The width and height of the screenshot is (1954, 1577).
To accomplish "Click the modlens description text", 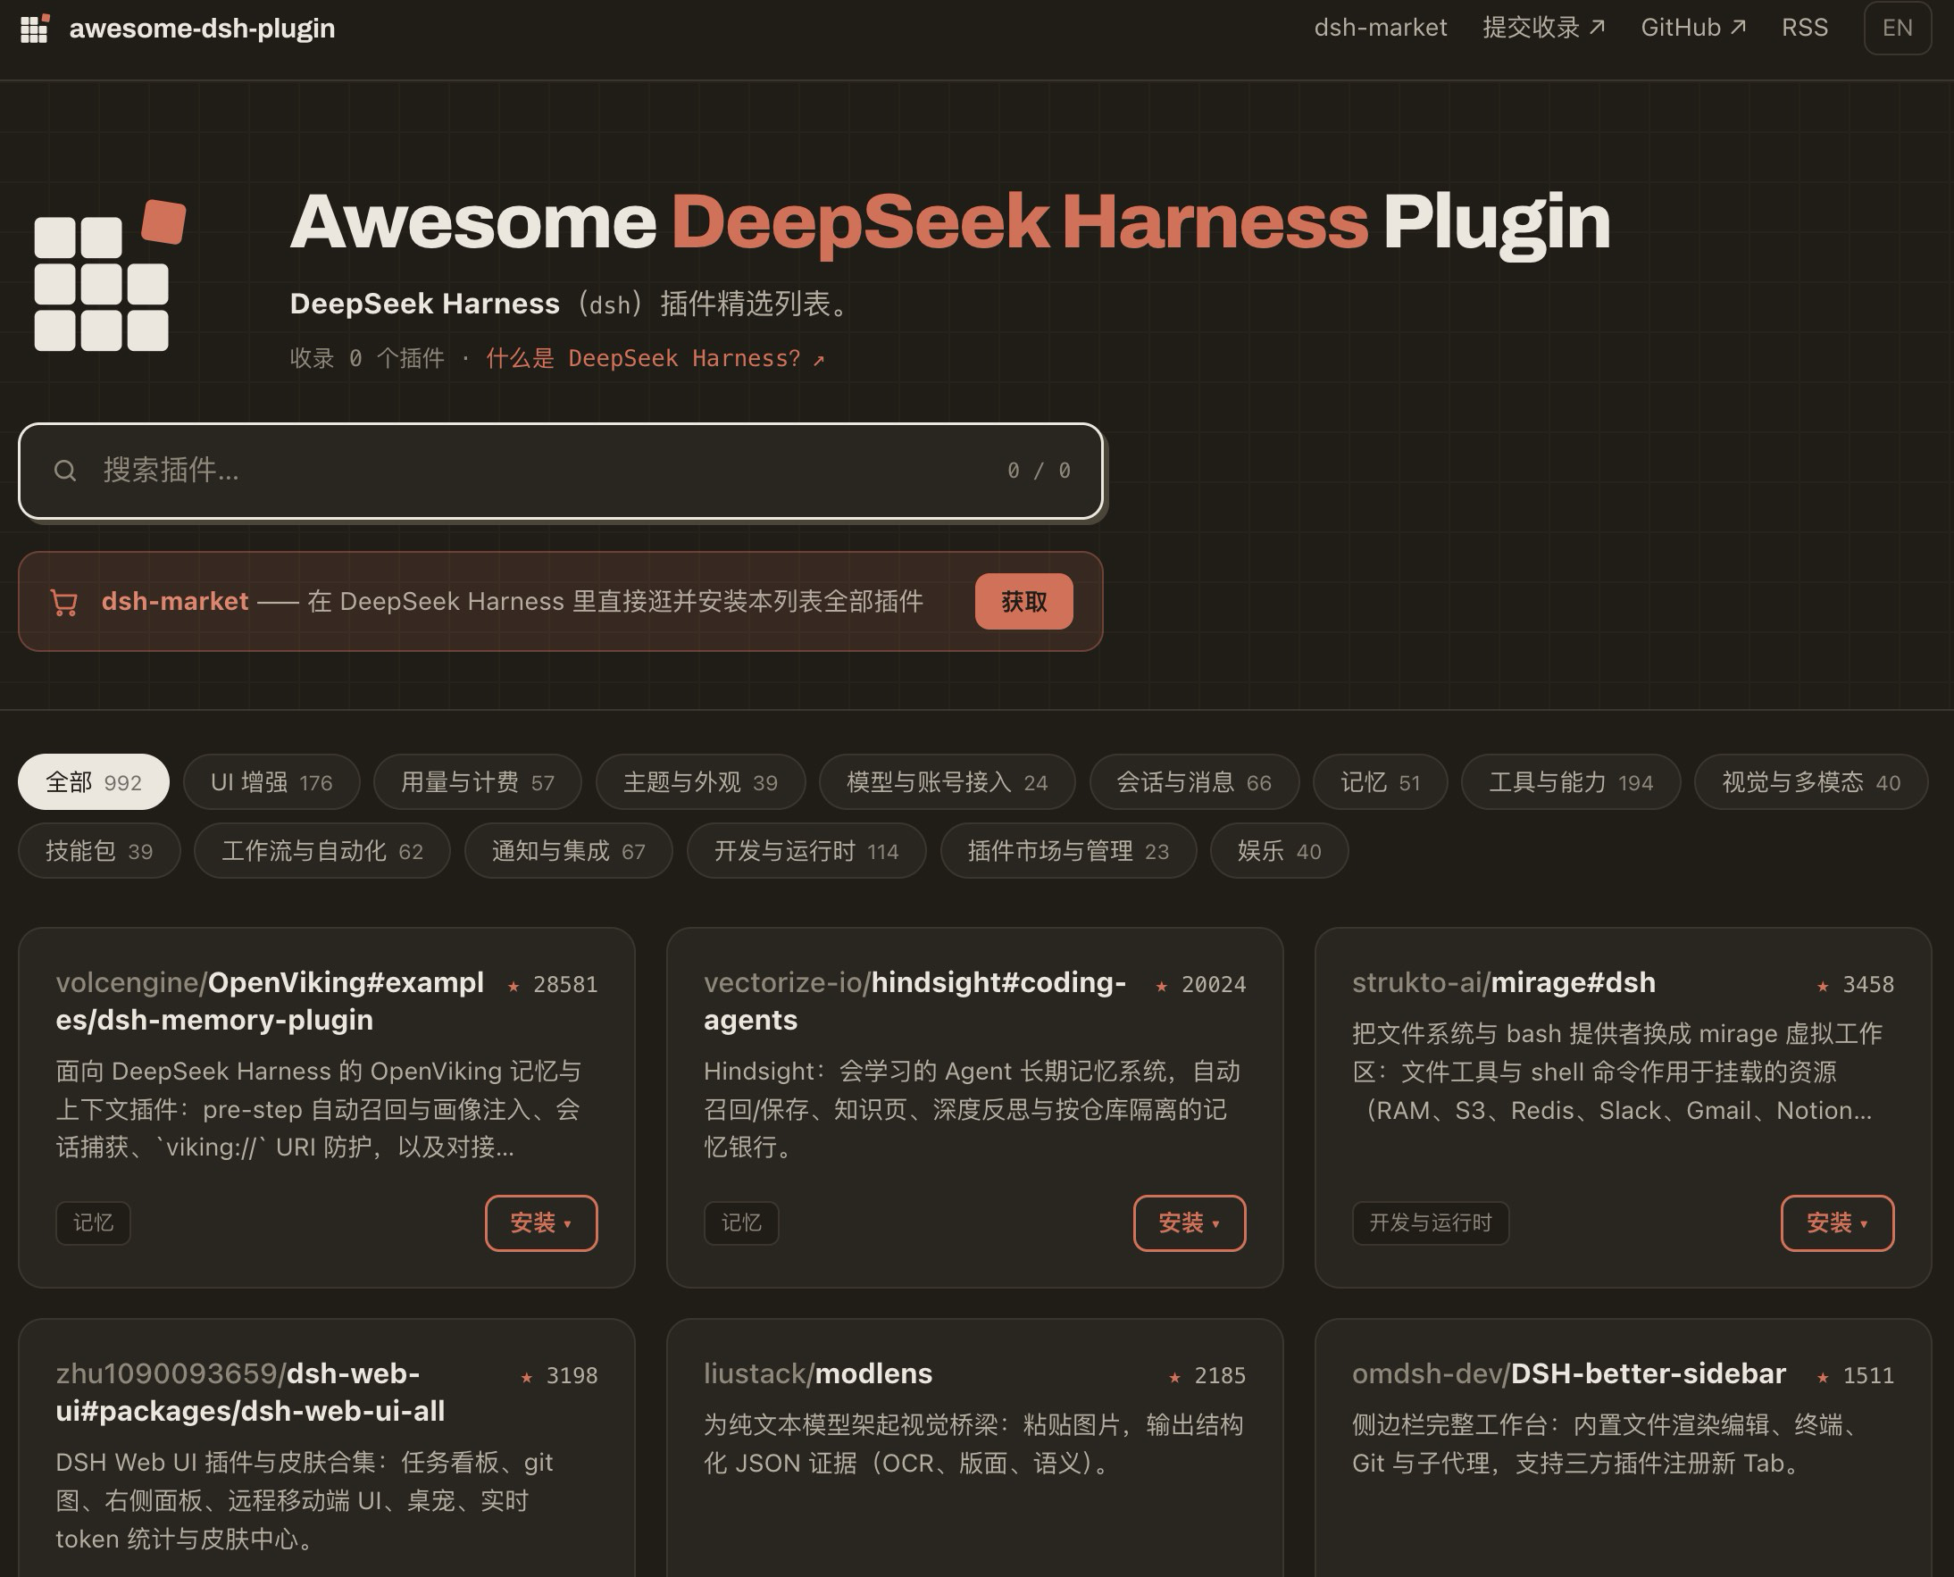I will 973,1444.
